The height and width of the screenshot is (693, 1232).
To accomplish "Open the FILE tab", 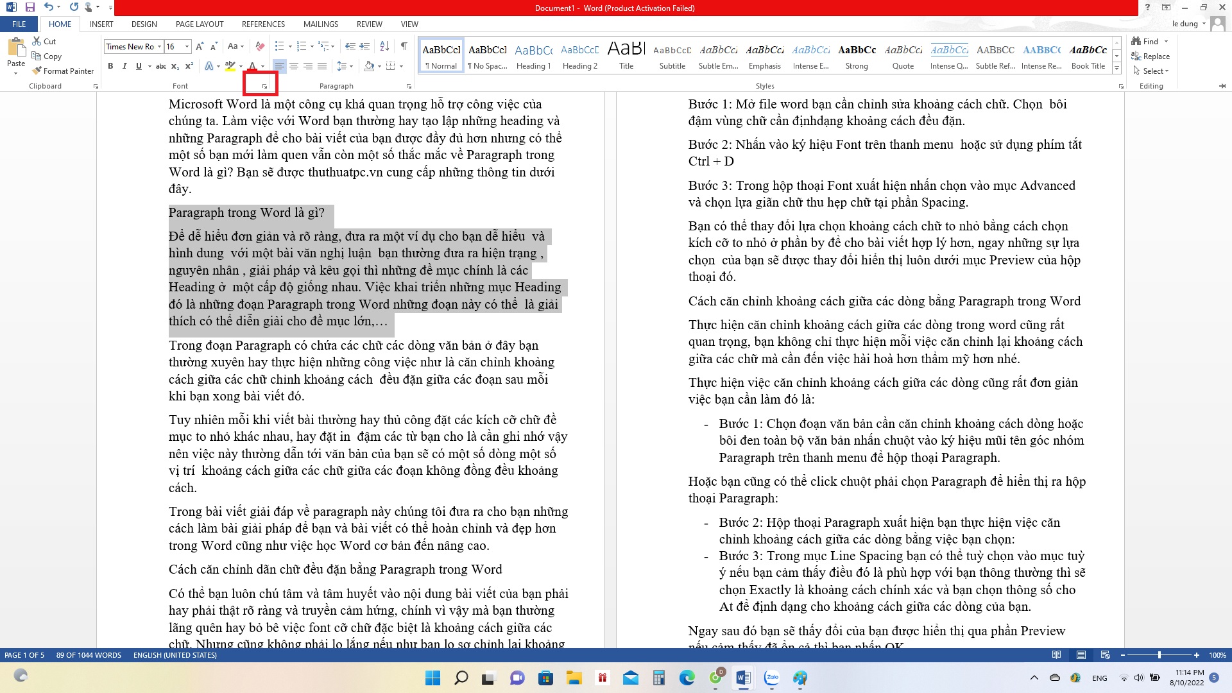I will pyautogui.click(x=19, y=24).
